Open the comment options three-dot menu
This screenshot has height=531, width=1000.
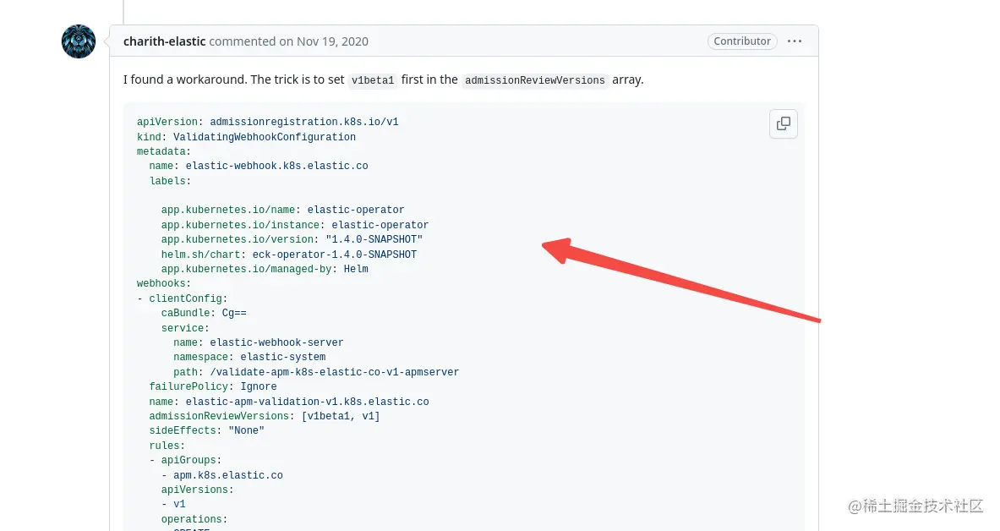coord(794,41)
